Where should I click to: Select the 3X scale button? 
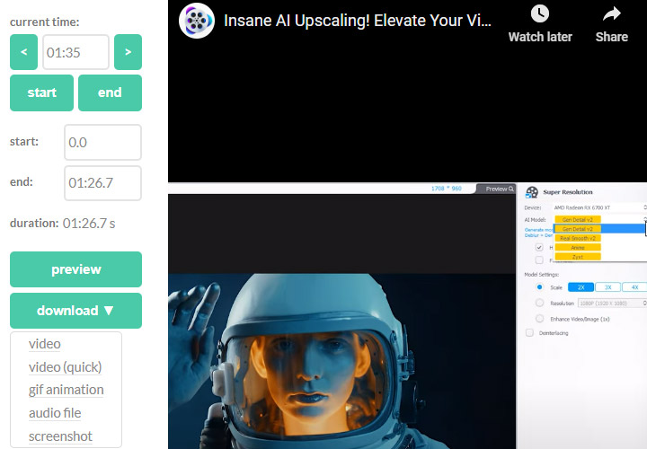pos(607,287)
